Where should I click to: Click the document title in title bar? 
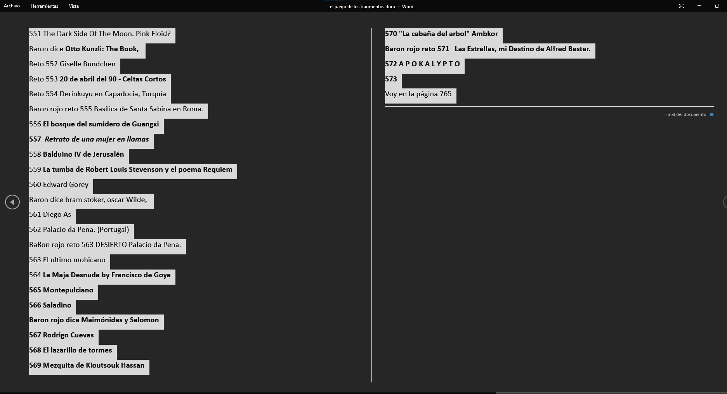371,6
